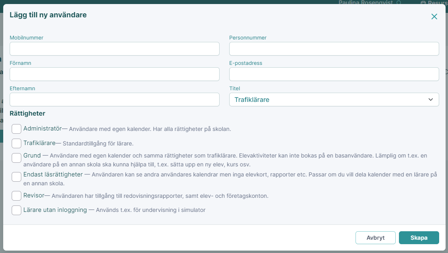Toggle the Endast läsrättigheter checkbox
The image size is (448, 253).
pyautogui.click(x=16, y=177)
